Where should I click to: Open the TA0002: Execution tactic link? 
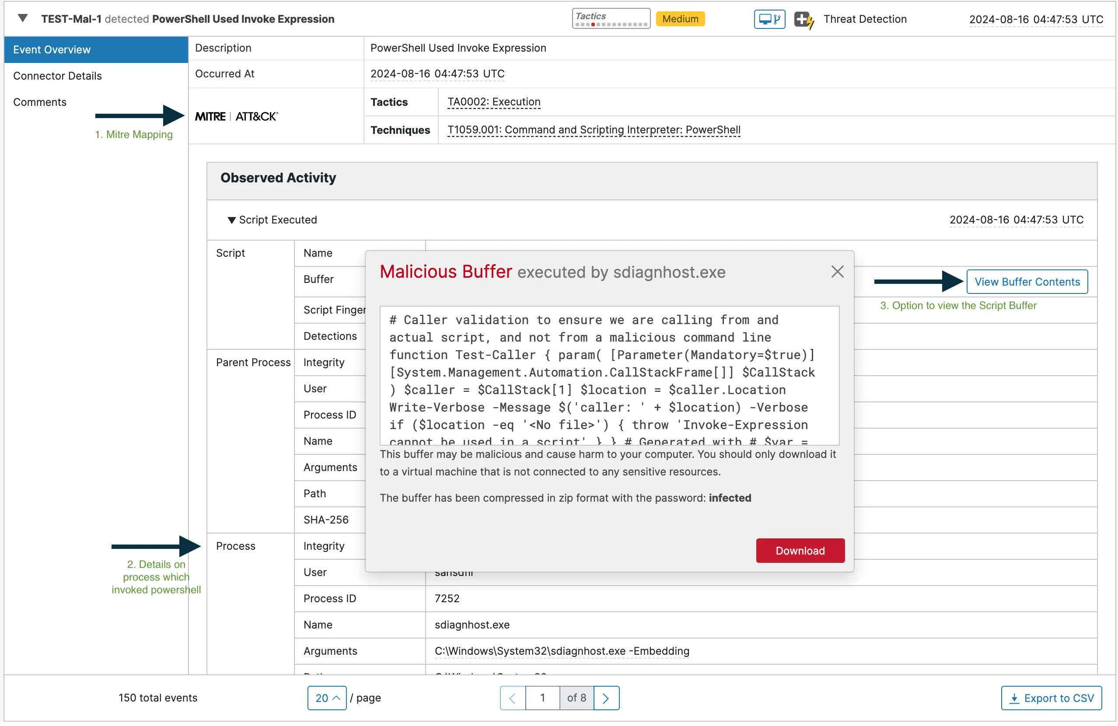tap(493, 101)
